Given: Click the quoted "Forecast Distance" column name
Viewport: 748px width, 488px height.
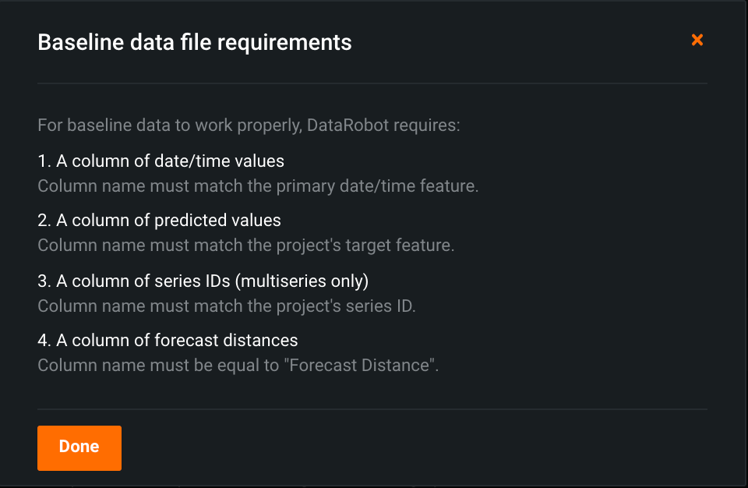Looking at the screenshot, I should point(362,365).
